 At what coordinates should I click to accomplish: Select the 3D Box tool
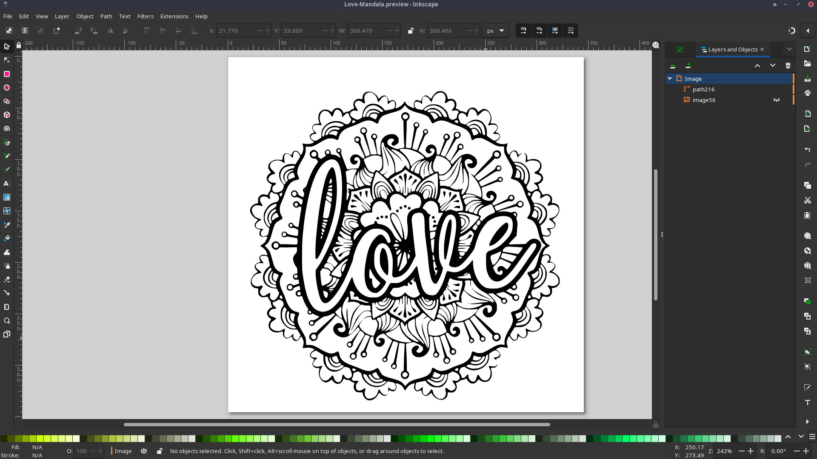[7, 115]
